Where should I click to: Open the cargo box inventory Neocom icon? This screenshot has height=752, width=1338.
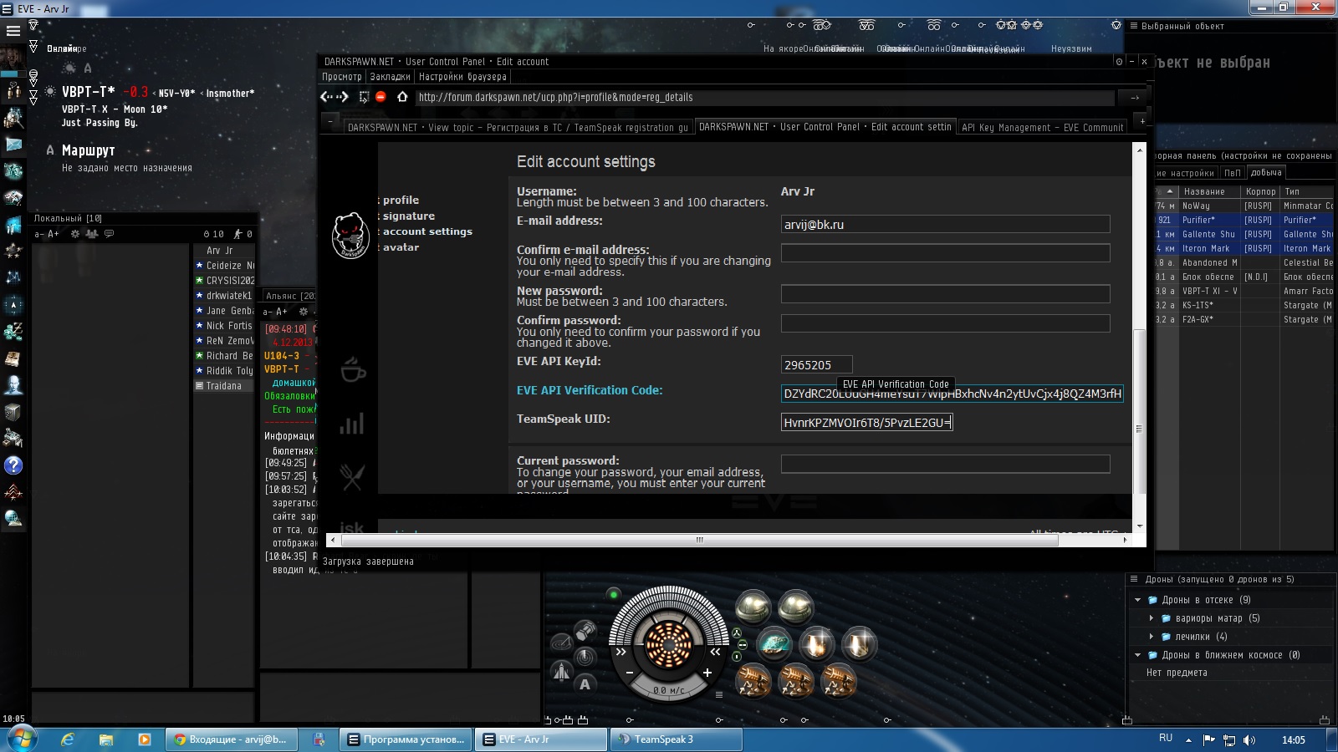coord(13,412)
